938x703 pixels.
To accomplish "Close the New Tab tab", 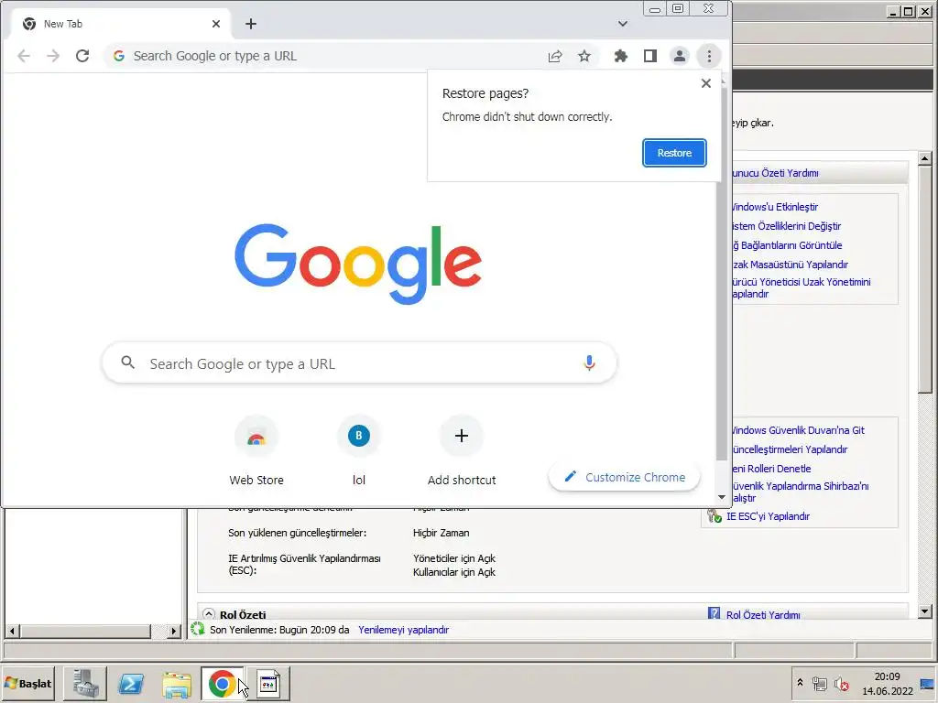I will coord(216,24).
